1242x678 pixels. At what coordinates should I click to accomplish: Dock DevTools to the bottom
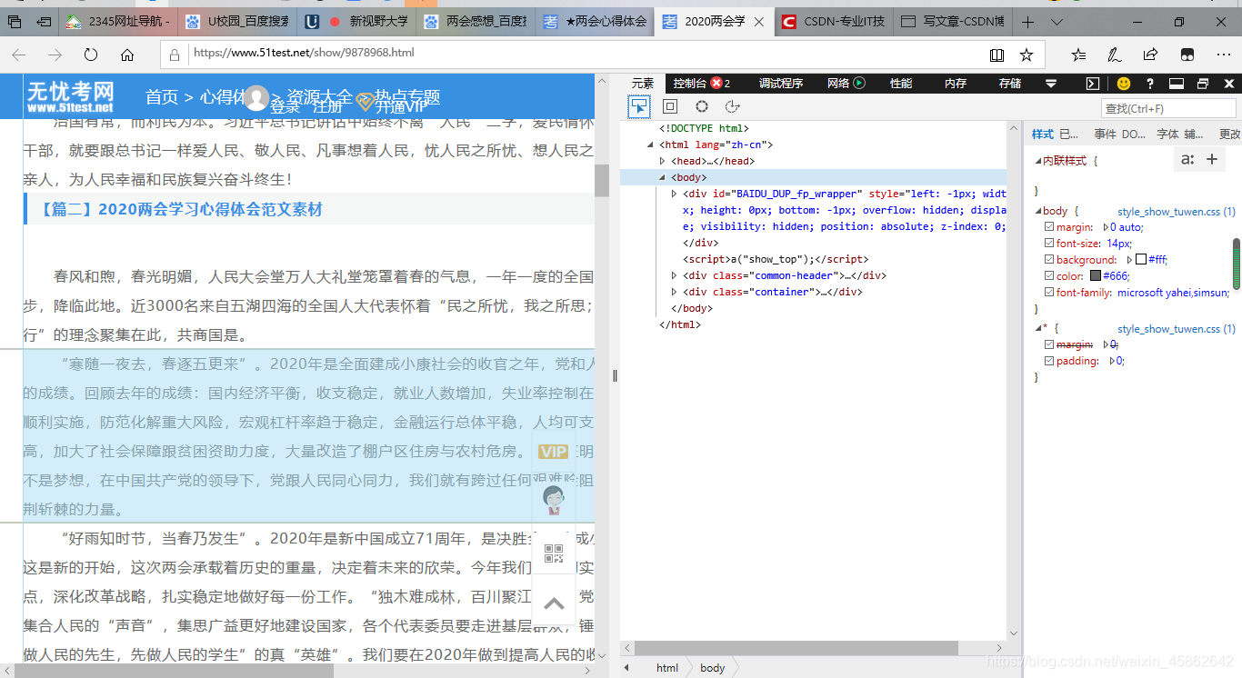point(1177,84)
